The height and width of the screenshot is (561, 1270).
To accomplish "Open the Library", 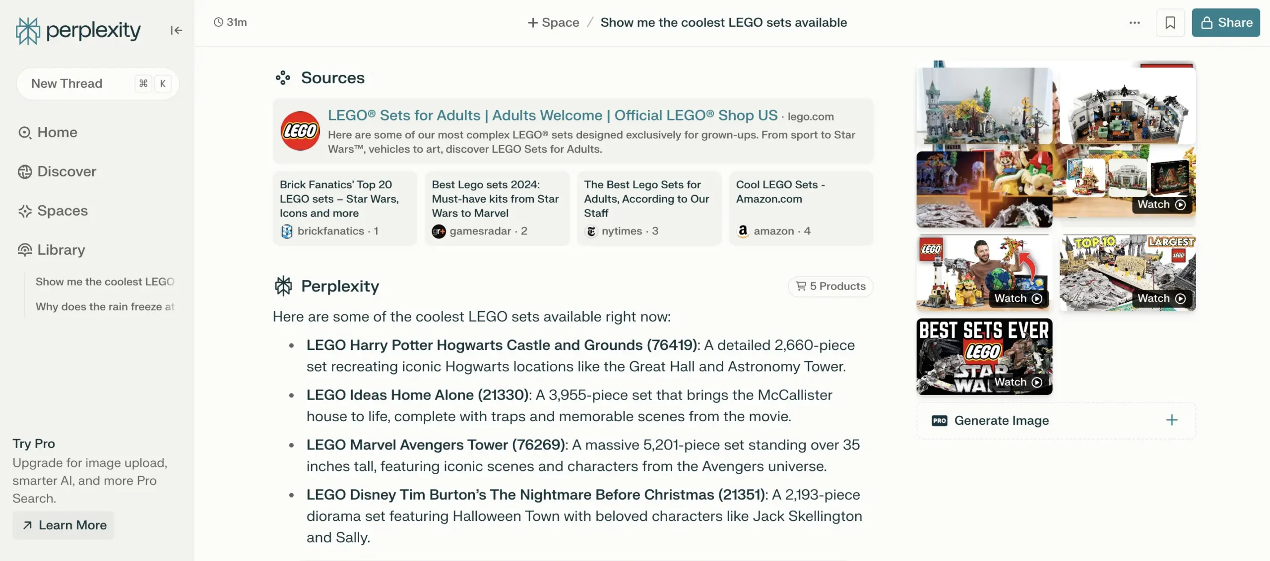I will 51,250.
